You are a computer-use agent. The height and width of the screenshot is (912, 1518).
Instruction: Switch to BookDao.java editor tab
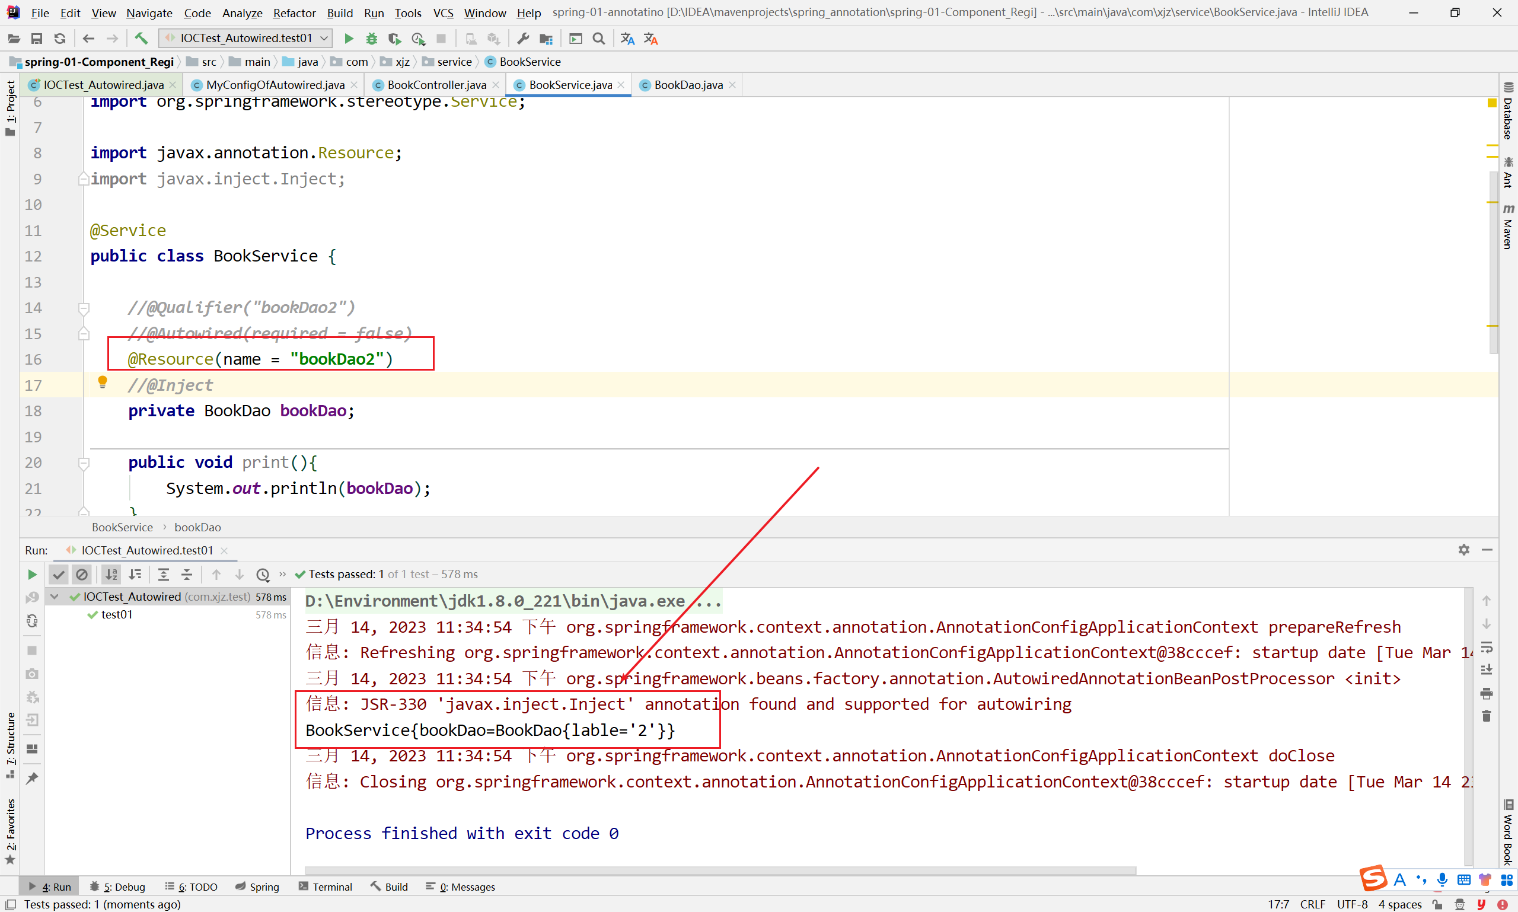(688, 85)
